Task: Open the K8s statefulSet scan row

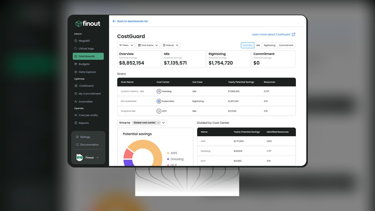Action: click(x=206, y=101)
